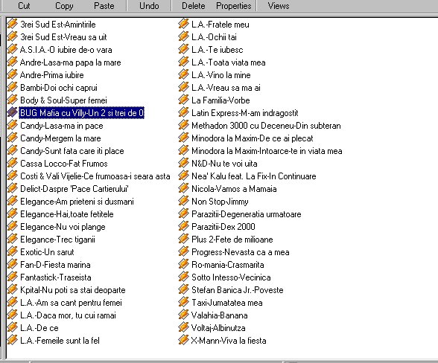Click the icon beside Body & Soul-Super femei
This screenshot has height=363, width=438.
click(12, 100)
